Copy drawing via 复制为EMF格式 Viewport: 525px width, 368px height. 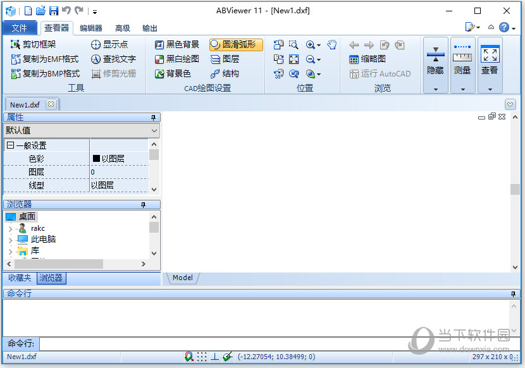click(x=44, y=59)
